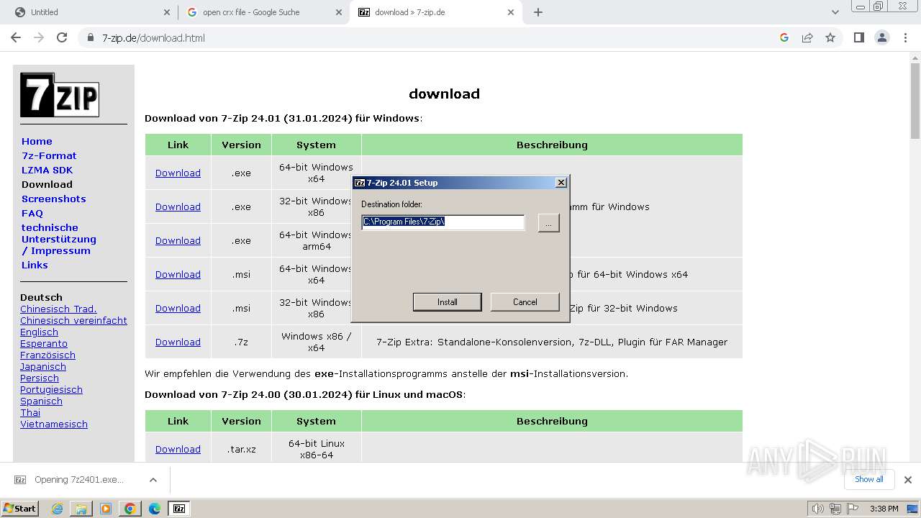Open the Home sidebar link
The height and width of the screenshot is (518, 921).
[x=37, y=141]
